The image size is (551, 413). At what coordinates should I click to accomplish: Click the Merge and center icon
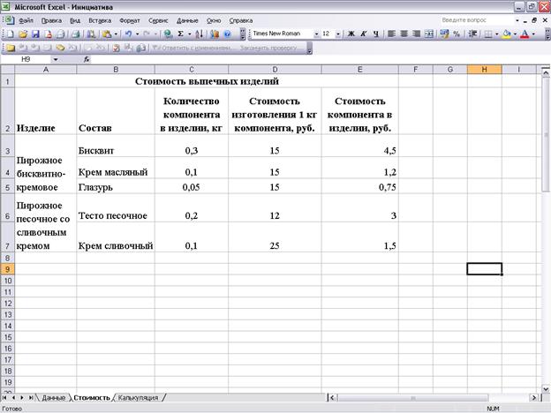[x=429, y=34]
